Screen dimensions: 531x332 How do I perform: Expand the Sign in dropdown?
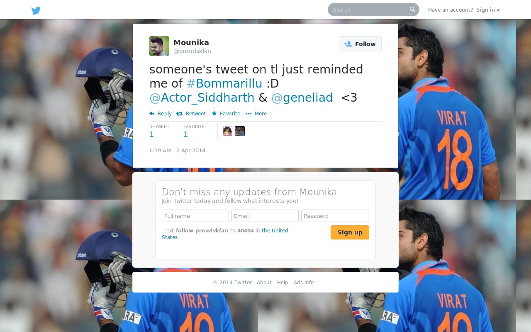click(488, 10)
